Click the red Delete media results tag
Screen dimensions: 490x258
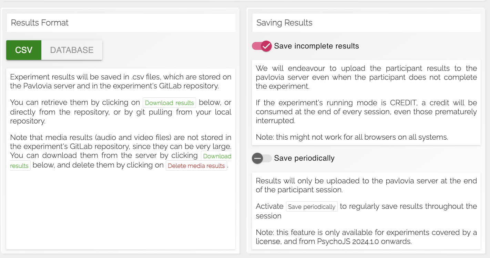[196, 166]
